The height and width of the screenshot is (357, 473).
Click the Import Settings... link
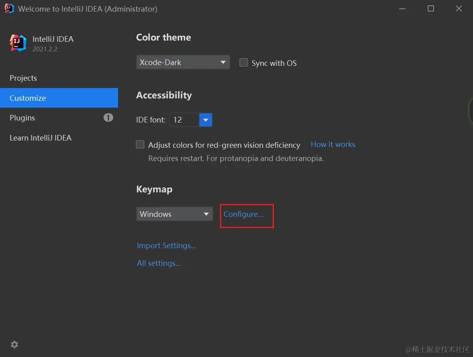pyautogui.click(x=166, y=245)
